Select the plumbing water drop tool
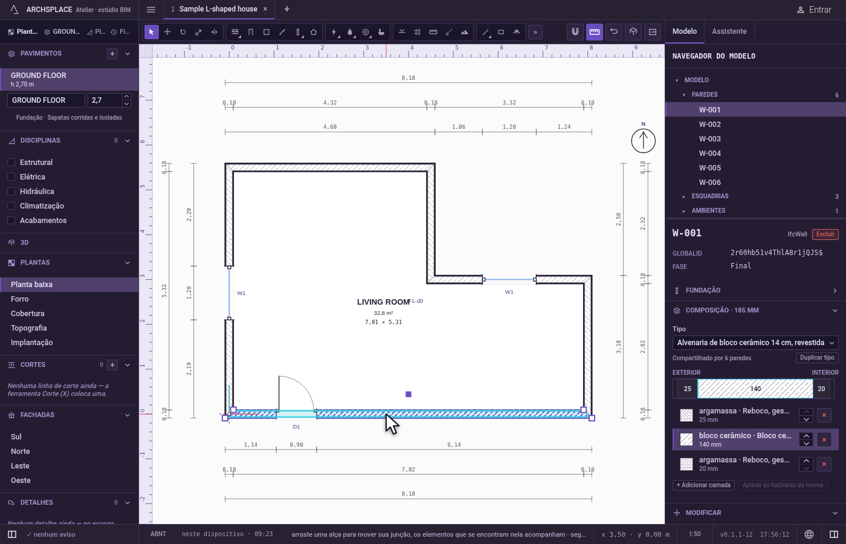 coord(350,32)
